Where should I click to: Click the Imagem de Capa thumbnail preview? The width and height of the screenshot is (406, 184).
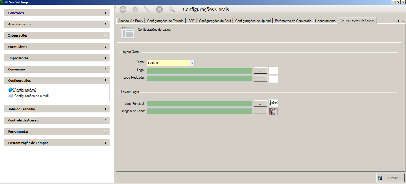(x=273, y=111)
